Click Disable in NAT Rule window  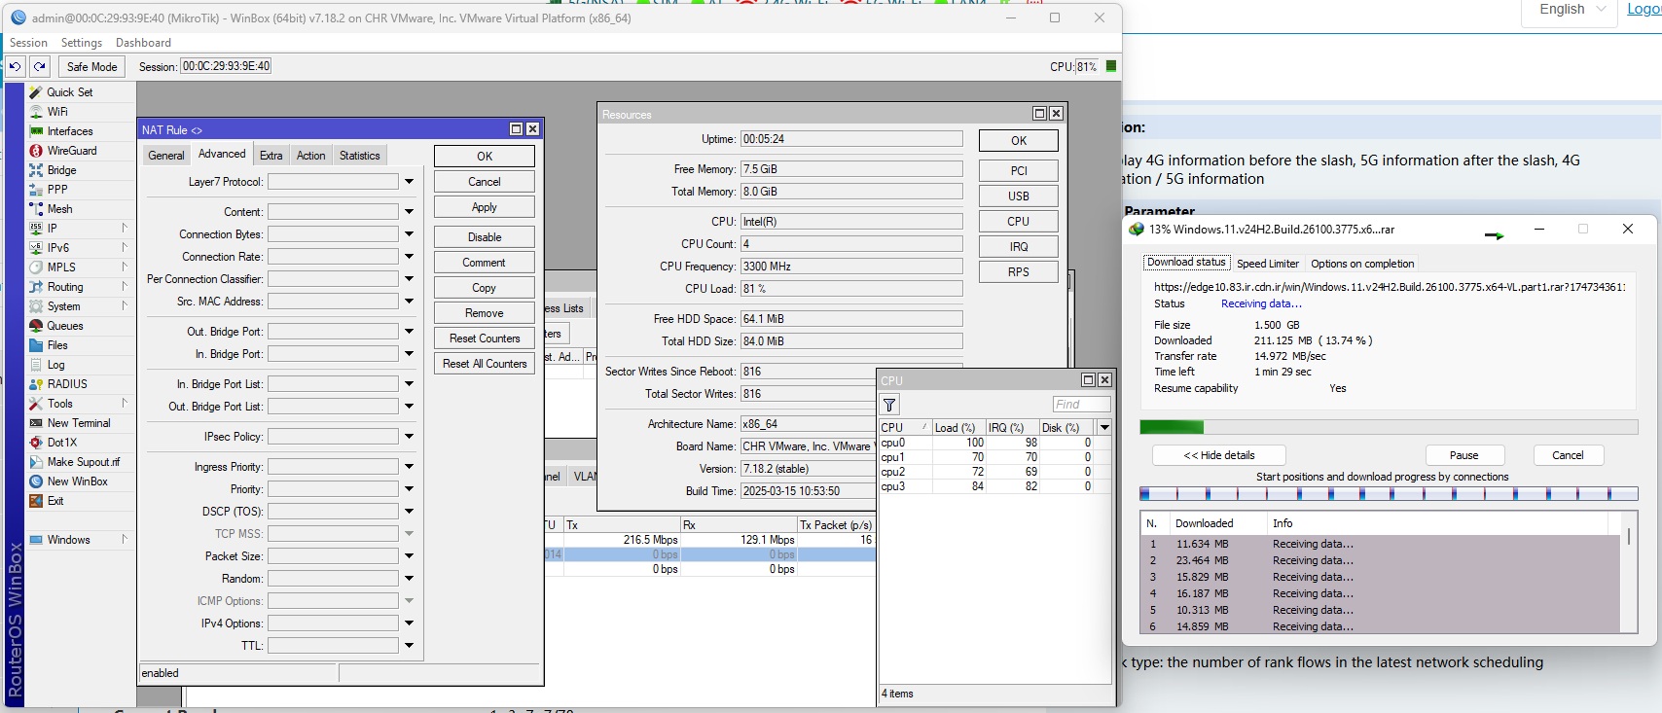[485, 237]
